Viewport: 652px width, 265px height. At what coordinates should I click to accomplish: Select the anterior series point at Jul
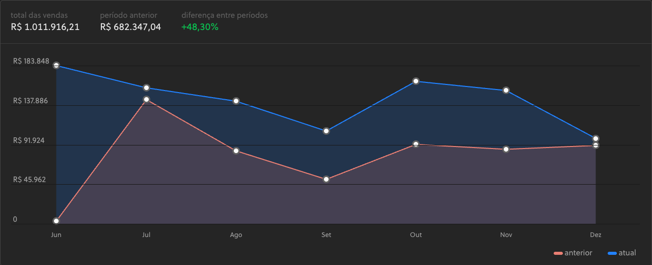(146, 100)
